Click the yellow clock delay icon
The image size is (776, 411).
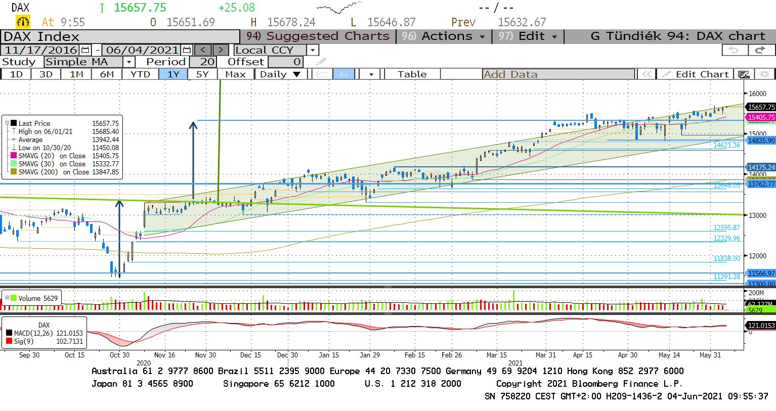[x=23, y=22]
